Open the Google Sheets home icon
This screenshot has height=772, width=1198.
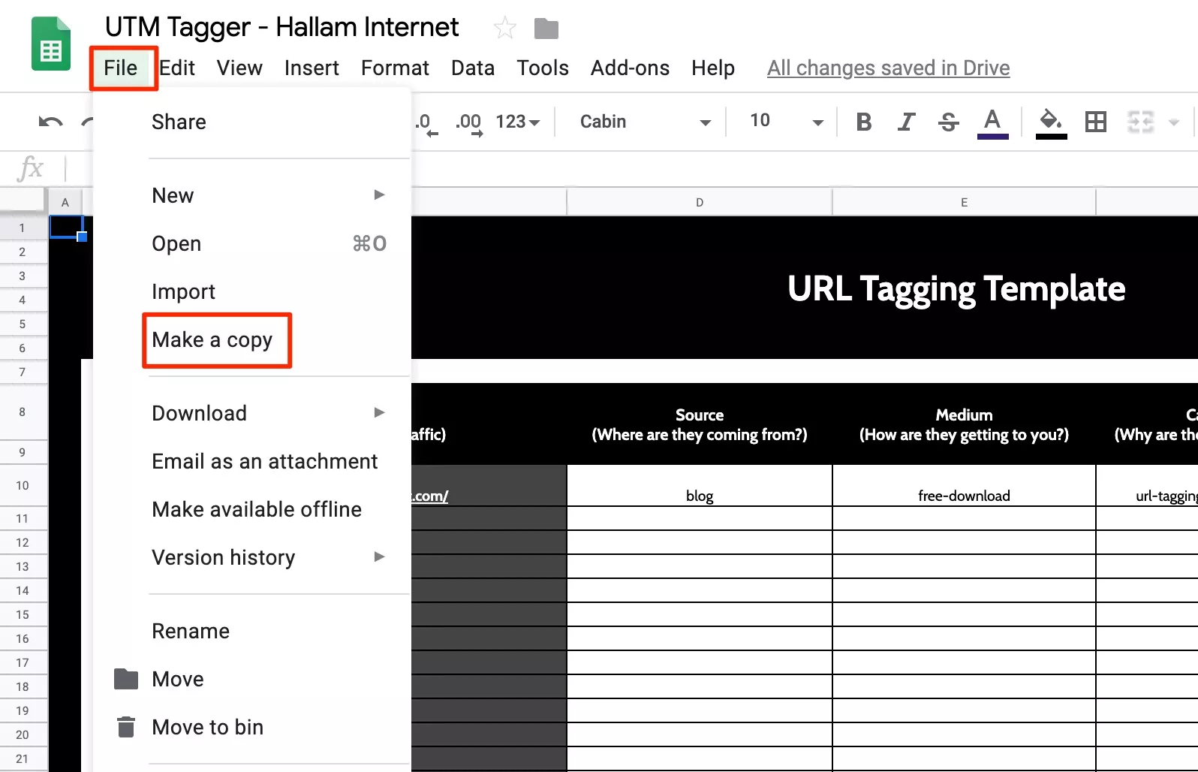(x=51, y=45)
